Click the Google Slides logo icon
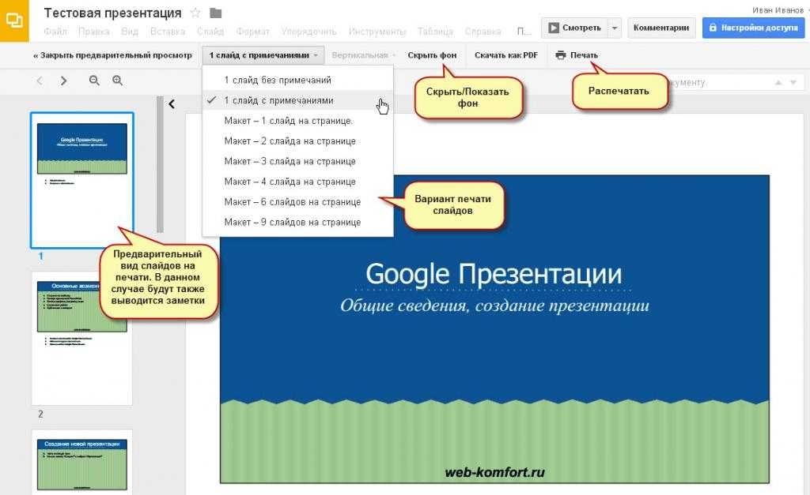The image size is (810, 495). tap(14, 21)
